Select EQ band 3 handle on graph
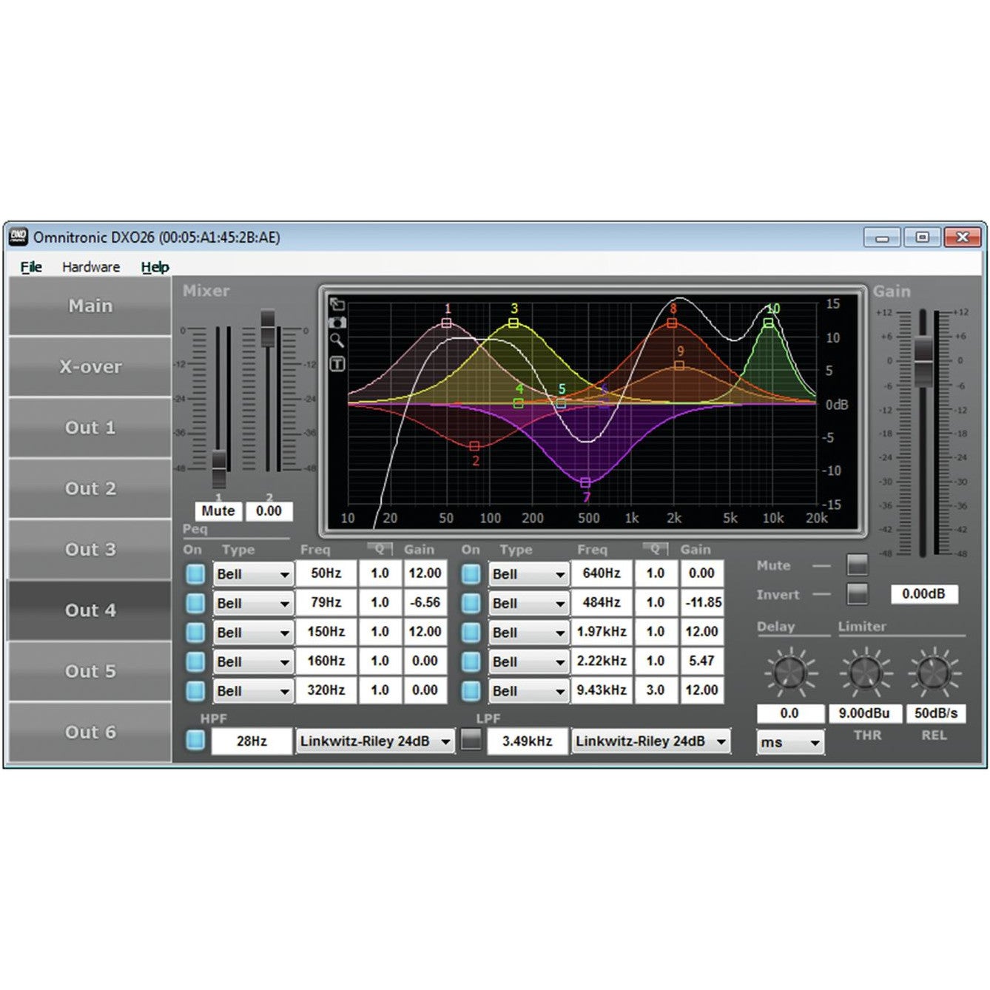Screen dimensions: 990x990 [513, 323]
